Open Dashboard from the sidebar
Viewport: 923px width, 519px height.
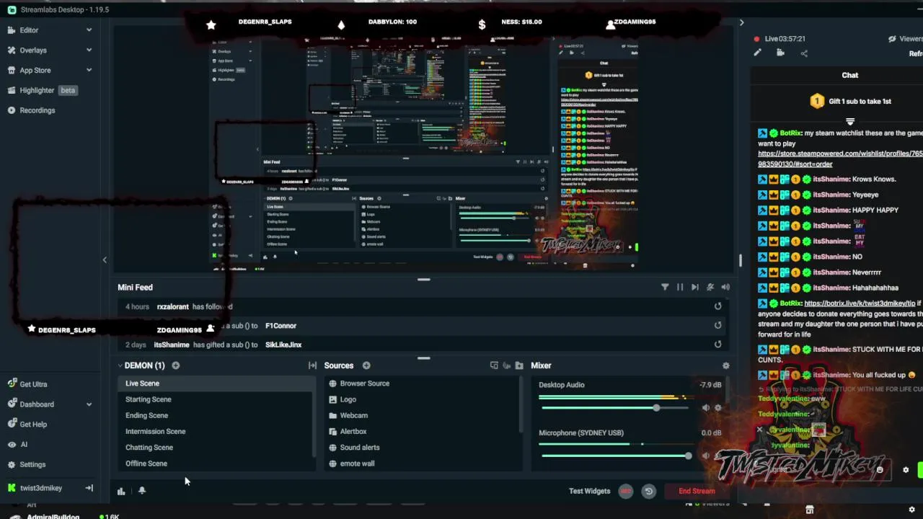click(x=37, y=404)
